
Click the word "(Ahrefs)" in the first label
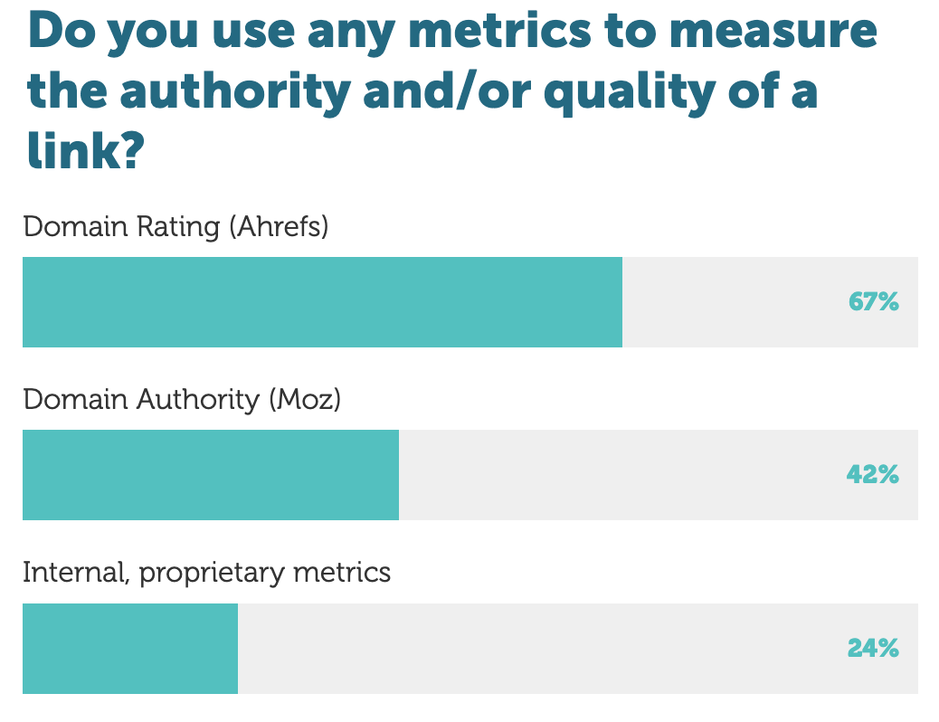(279, 226)
